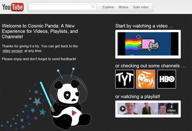Open the Explorar menu item
The height and width of the screenshot is (131, 192).
[108, 7]
